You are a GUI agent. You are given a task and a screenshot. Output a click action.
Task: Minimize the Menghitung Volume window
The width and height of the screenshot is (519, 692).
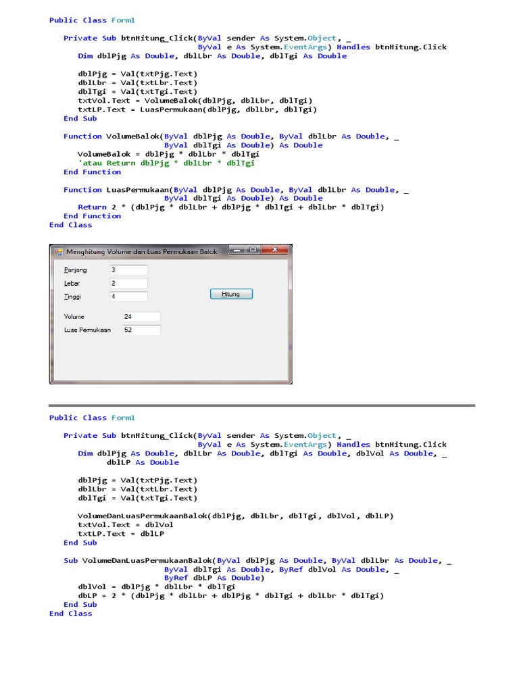(237, 250)
